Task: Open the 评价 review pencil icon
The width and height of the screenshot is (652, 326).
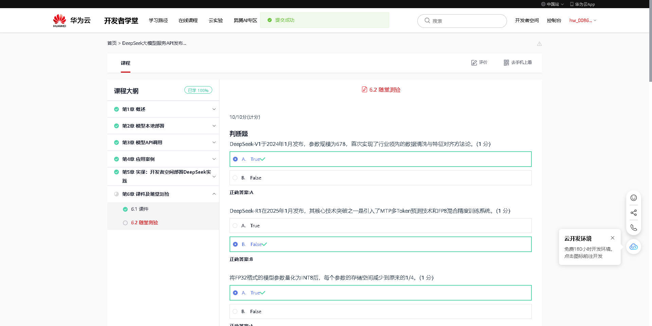Action: pos(474,62)
